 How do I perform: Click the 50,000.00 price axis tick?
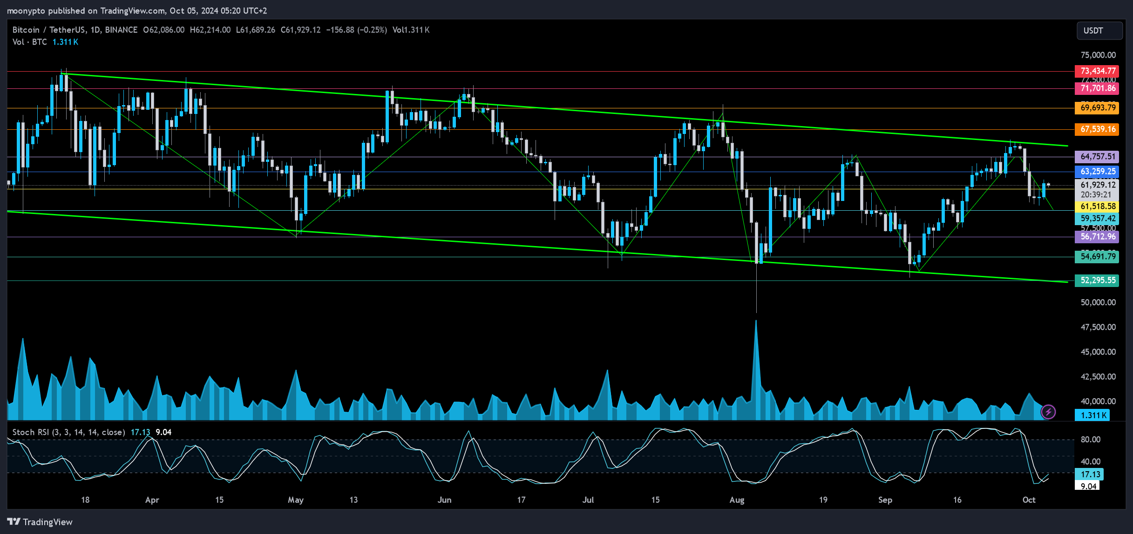[1098, 302]
